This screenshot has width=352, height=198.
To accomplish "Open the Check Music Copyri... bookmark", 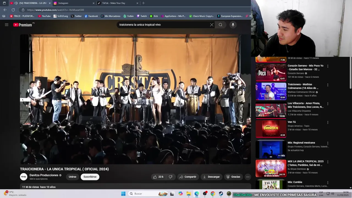I will pos(201,16).
